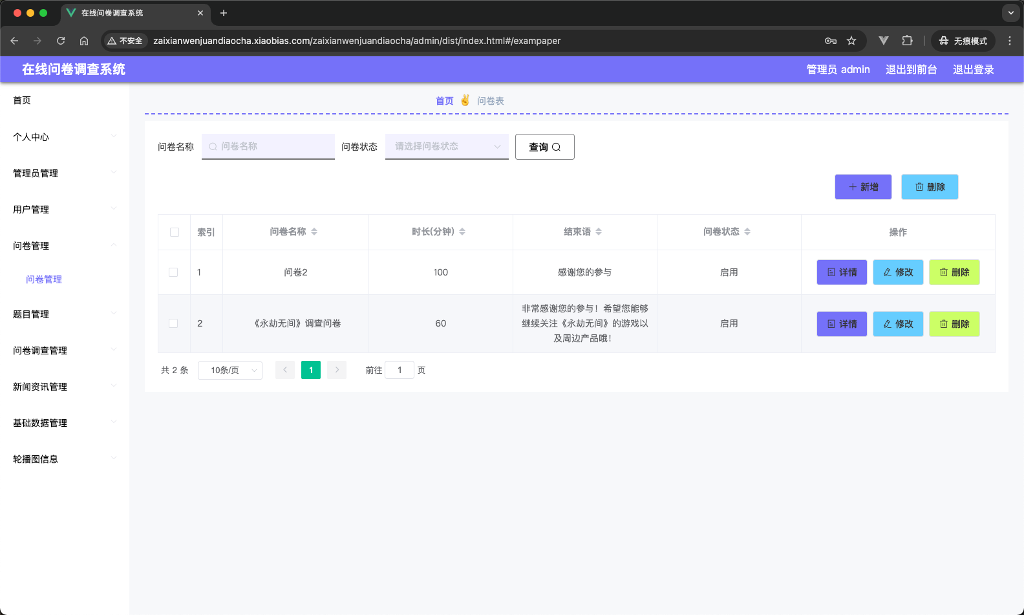Click 首页 breadcrumb link

(x=445, y=101)
